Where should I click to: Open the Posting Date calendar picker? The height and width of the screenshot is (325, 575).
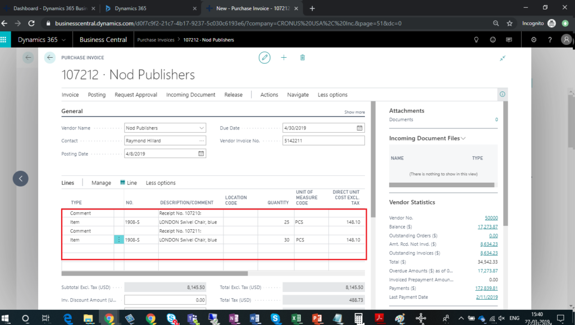click(x=201, y=154)
